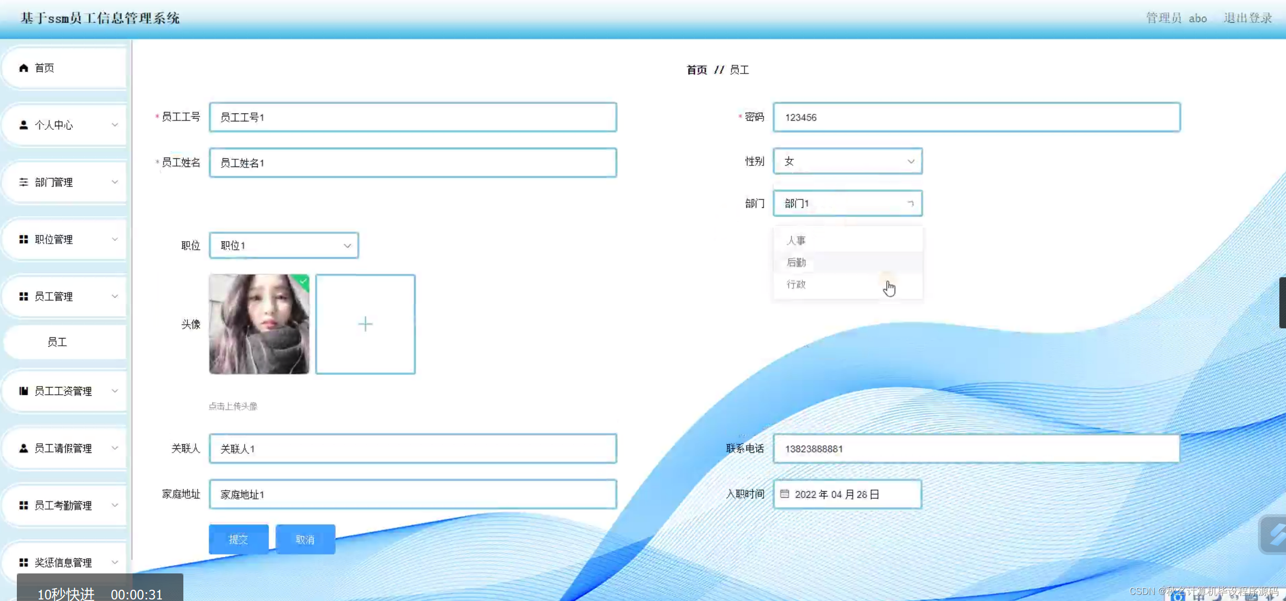Click the uploaded avatar thumbnail
Image resolution: width=1286 pixels, height=601 pixels.
(x=259, y=324)
